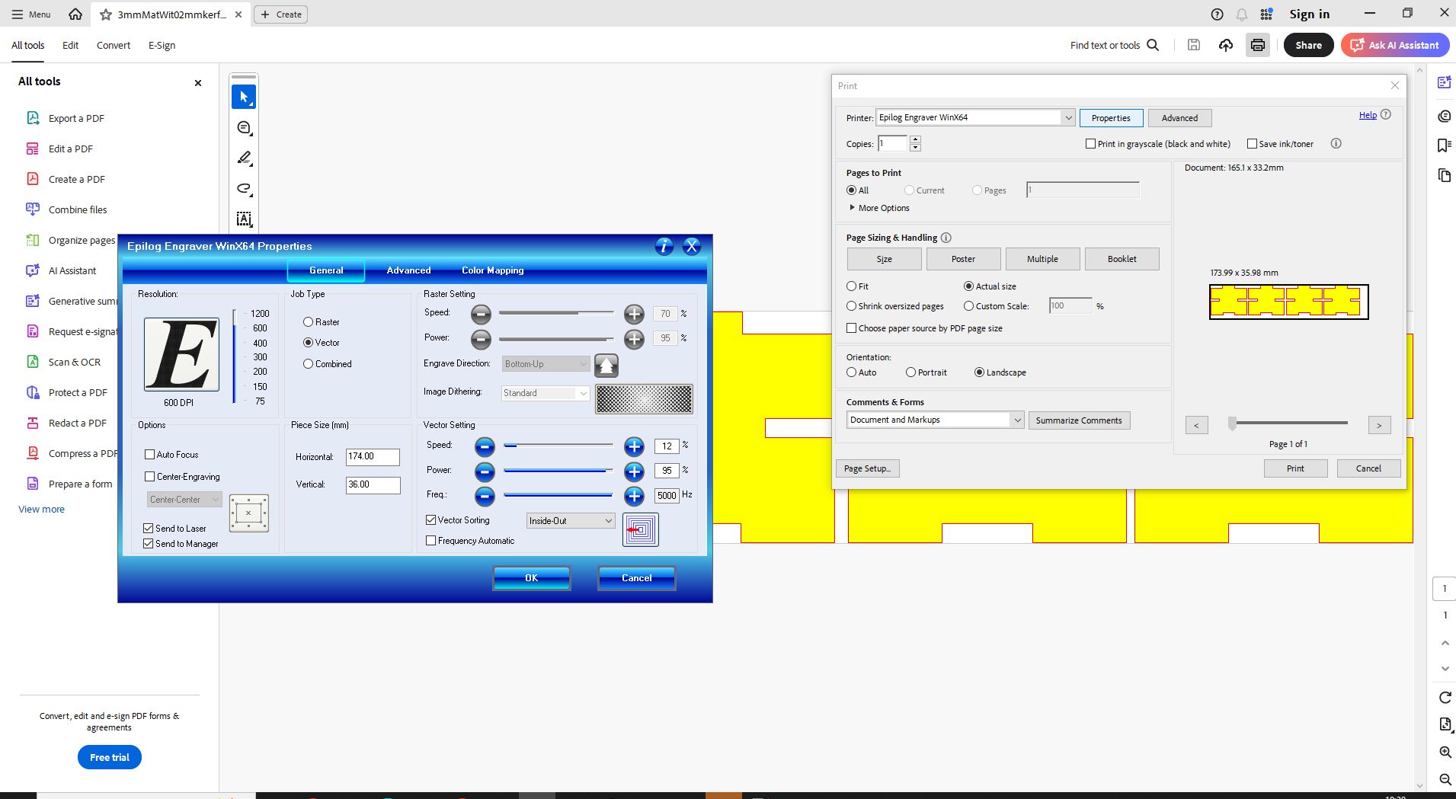Click the cloud upload icon
The height and width of the screenshot is (799, 1456).
tap(1225, 45)
